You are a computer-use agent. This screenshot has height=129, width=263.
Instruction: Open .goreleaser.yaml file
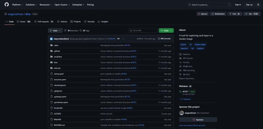coord(61,102)
